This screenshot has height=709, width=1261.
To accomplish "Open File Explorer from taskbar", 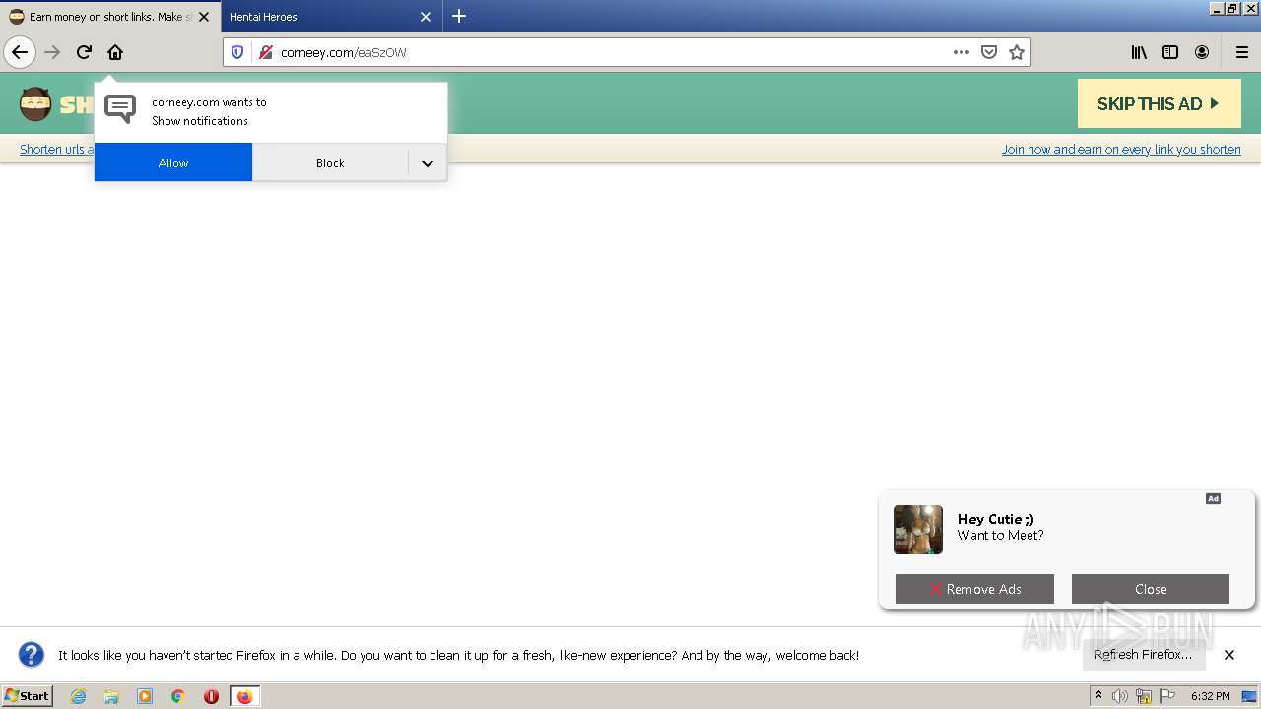I will 111,696.
